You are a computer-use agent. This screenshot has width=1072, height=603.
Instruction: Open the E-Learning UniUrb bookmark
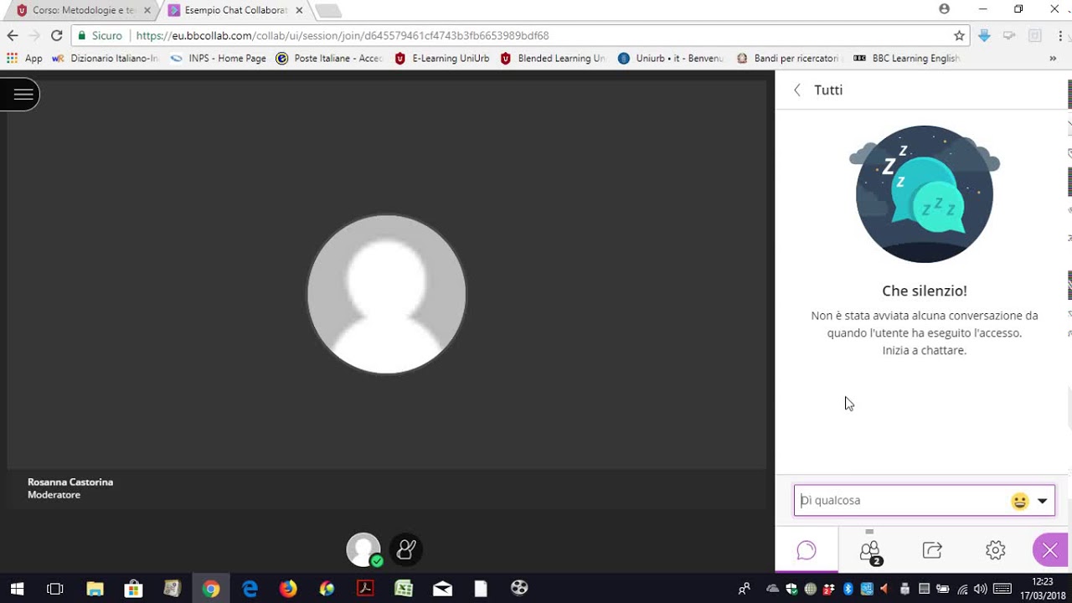point(442,59)
